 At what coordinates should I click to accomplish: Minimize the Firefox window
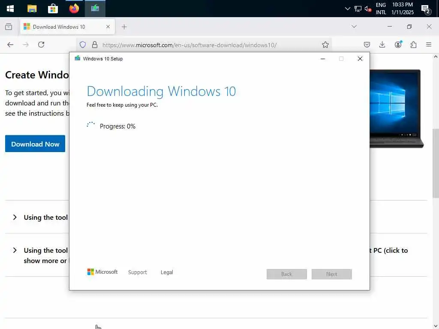pyautogui.click(x=389, y=27)
